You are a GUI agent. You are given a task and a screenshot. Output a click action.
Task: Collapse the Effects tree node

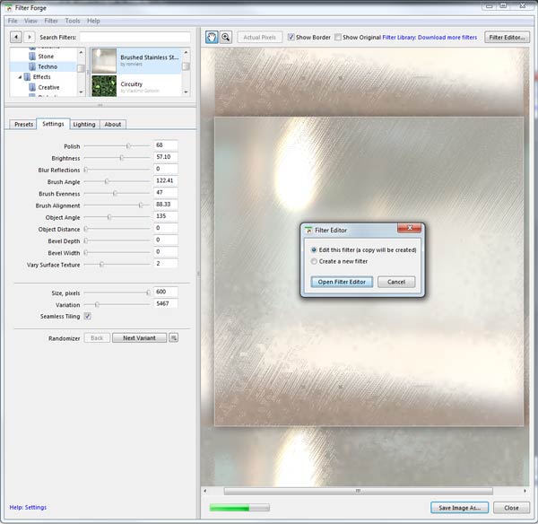click(20, 77)
